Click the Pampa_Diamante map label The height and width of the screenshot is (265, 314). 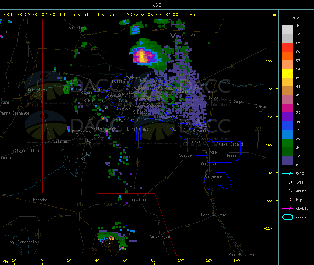pyautogui.click(x=14, y=113)
